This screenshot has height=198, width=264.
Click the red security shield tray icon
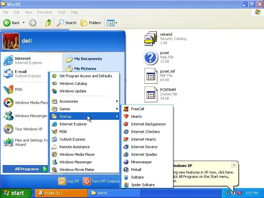pos(239,193)
